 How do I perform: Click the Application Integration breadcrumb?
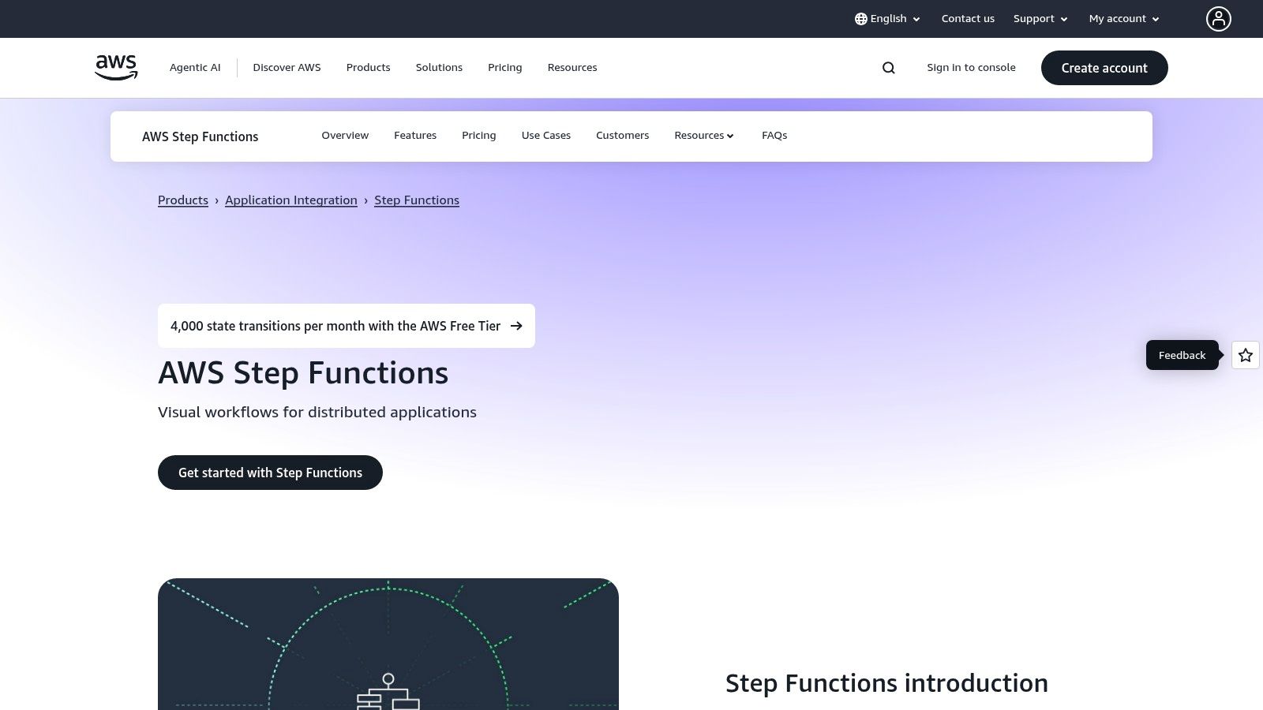coord(291,200)
